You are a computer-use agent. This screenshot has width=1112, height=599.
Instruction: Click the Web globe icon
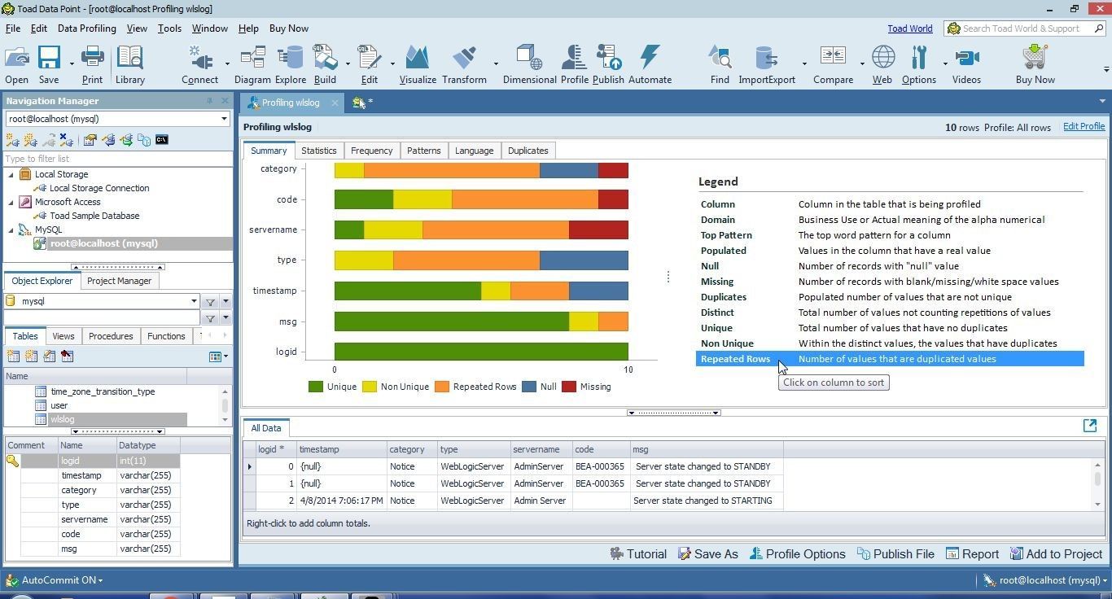coord(882,58)
